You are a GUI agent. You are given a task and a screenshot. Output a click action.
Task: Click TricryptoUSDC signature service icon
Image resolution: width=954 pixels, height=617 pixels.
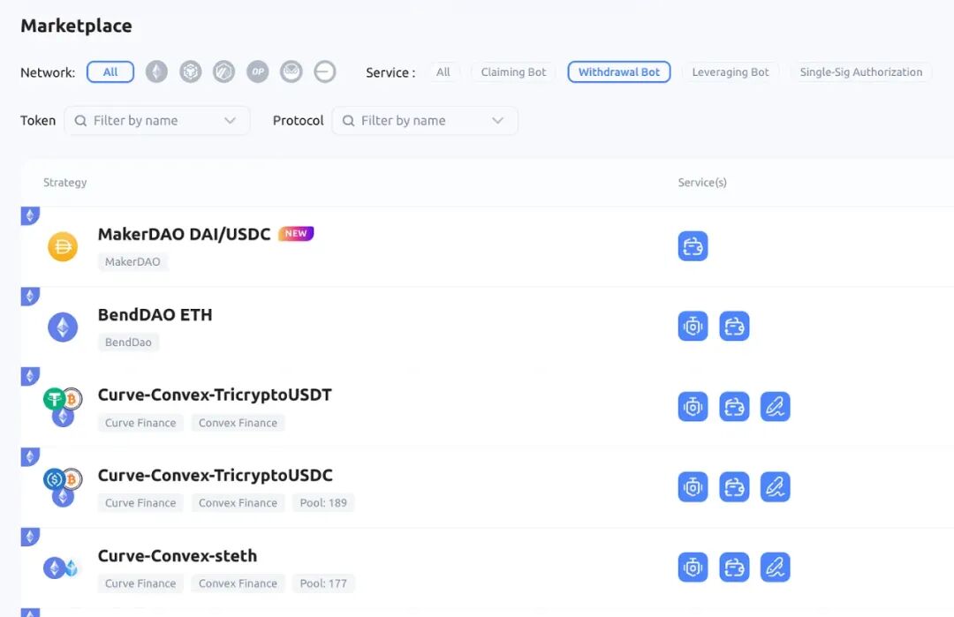776,487
